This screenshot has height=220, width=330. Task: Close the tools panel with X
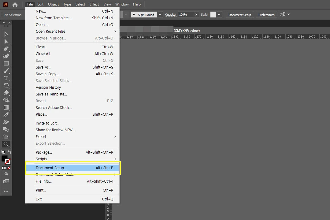coord(9,23)
